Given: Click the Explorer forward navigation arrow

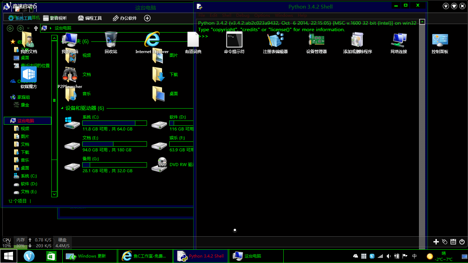Looking at the screenshot, I should pos(20,28).
